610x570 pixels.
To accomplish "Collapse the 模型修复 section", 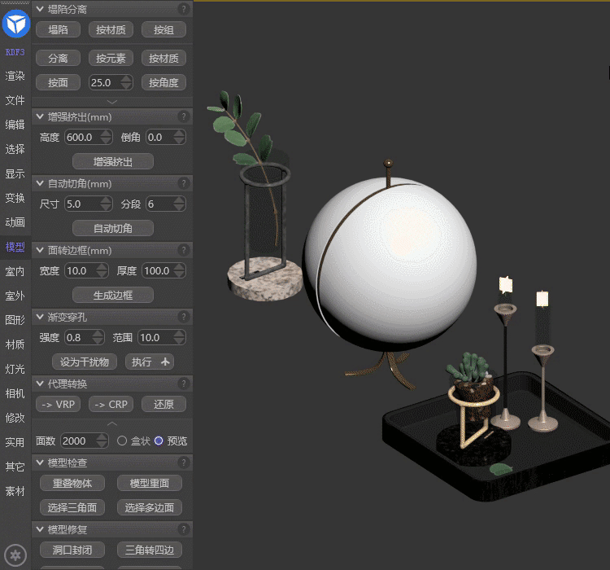I will [x=40, y=529].
